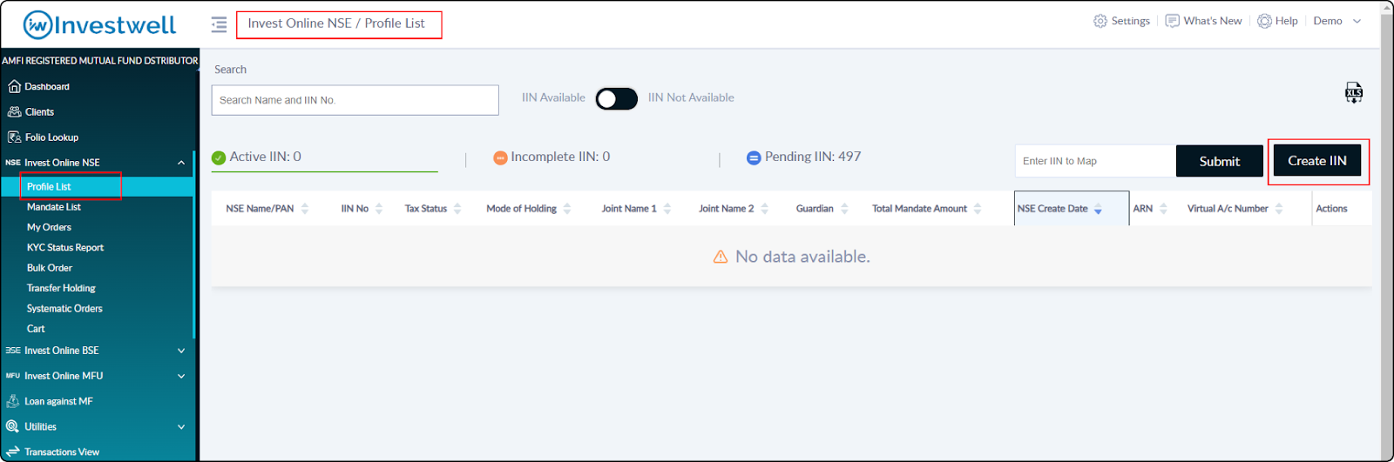Click the Folio Lookup sidebar label

coord(51,137)
